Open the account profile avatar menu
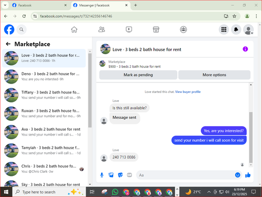 [x=248, y=29]
